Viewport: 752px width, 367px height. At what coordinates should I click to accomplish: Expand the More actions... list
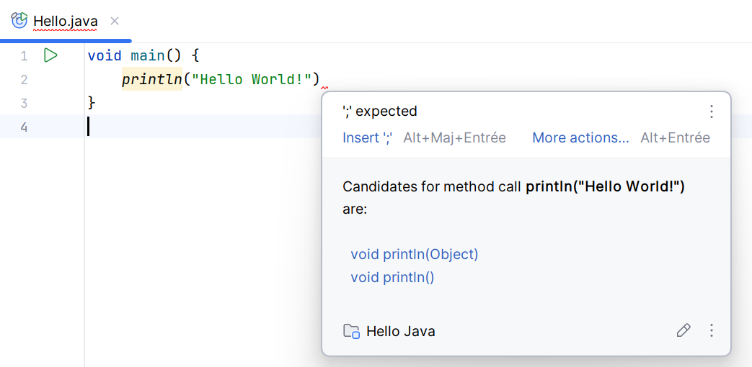580,137
